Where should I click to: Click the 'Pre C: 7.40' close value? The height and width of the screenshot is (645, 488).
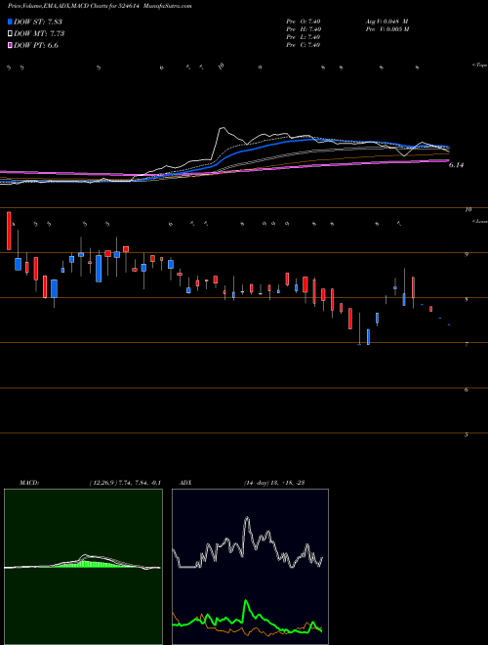[x=304, y=45]
